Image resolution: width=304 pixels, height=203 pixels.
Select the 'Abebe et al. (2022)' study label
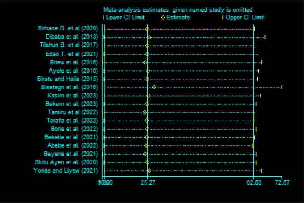[x=73, y=145]
